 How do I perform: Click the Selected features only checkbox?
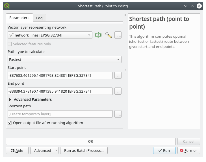pos(10,44)
